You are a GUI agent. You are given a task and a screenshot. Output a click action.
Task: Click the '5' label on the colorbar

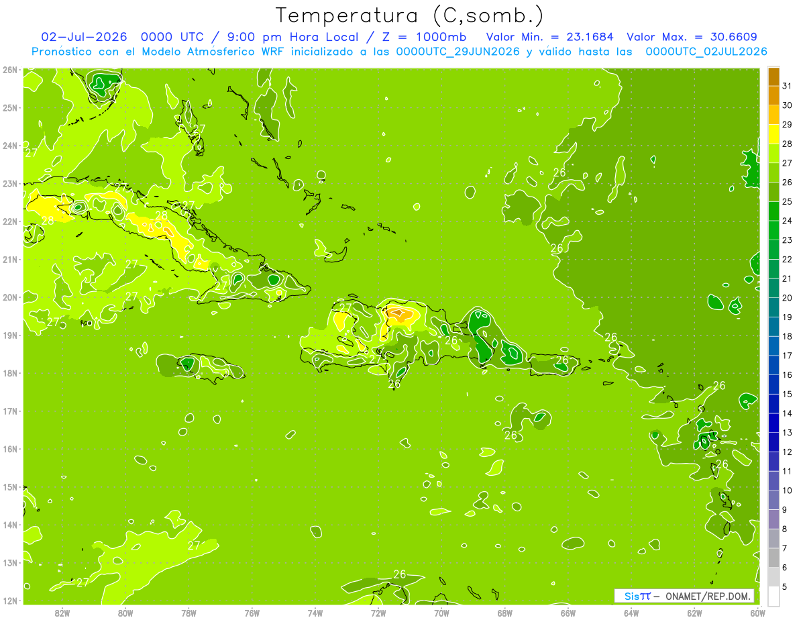pos(784,586)
